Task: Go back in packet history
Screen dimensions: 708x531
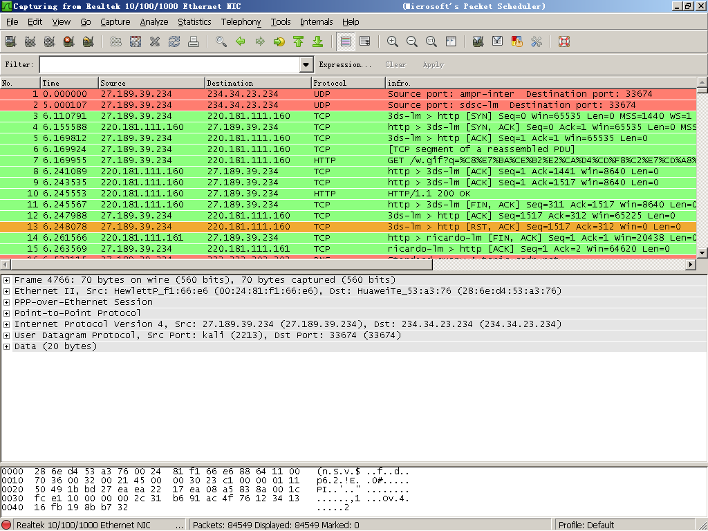Action: pos(241,42)
